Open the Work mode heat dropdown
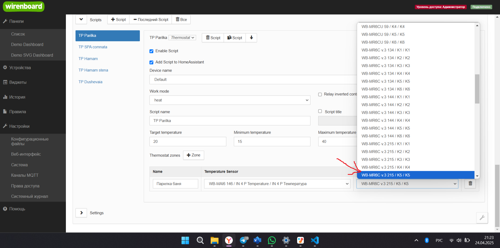Image resolution: width=500 pixels, height=248 pixels. click(230, 100)
